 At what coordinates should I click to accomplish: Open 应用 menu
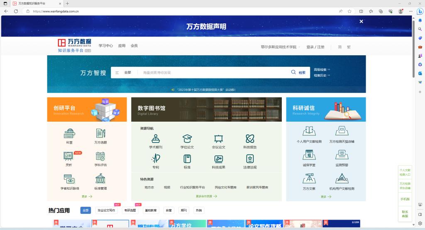(x=122, y=46)
